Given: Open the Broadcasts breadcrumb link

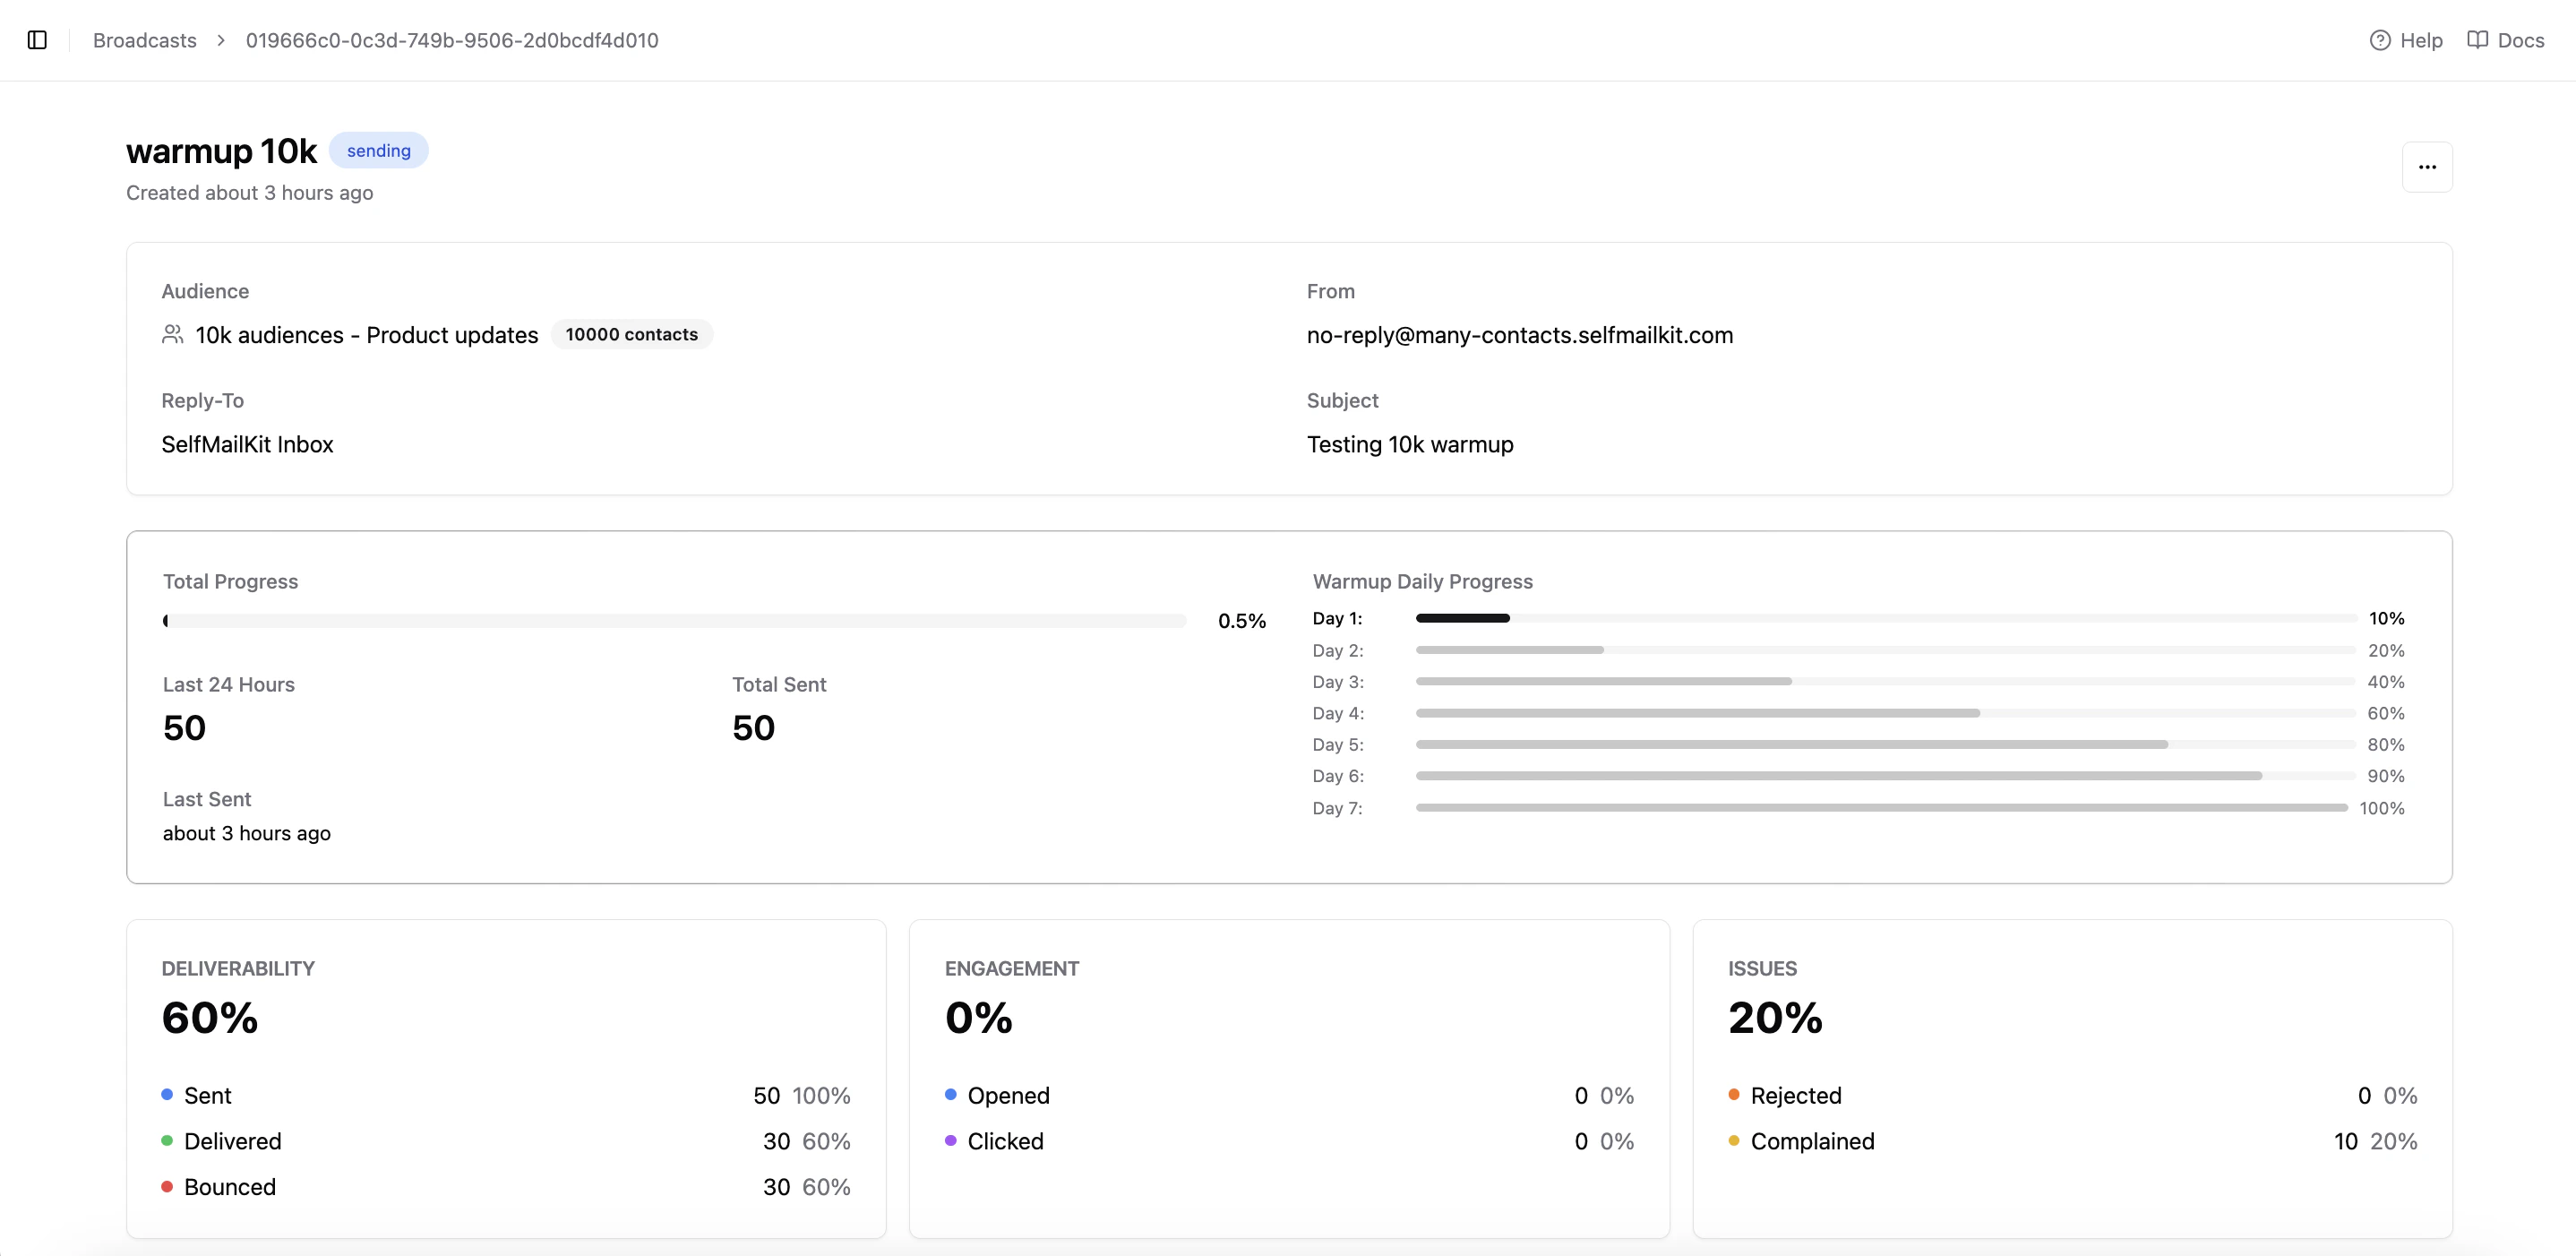Looking at the screenshot, I should [x=145, y=40].
